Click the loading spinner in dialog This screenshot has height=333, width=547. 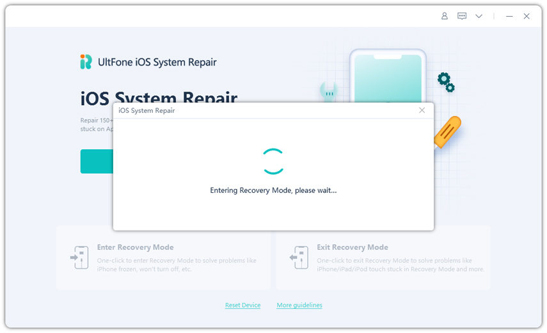pos(273,161)
